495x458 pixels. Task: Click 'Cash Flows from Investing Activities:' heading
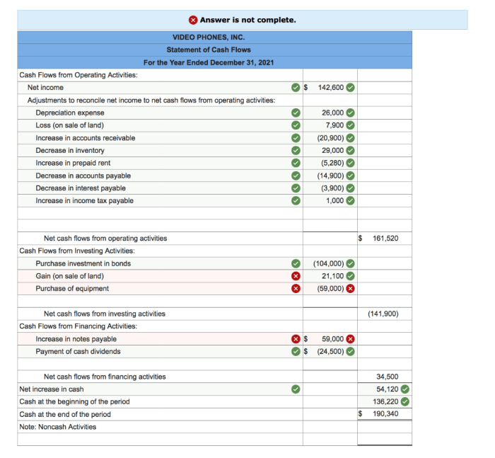77,251
